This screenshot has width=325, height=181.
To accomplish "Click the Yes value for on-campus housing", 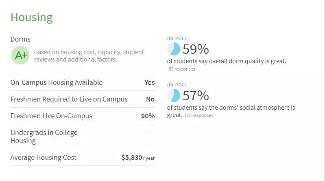I will [150, 82].
